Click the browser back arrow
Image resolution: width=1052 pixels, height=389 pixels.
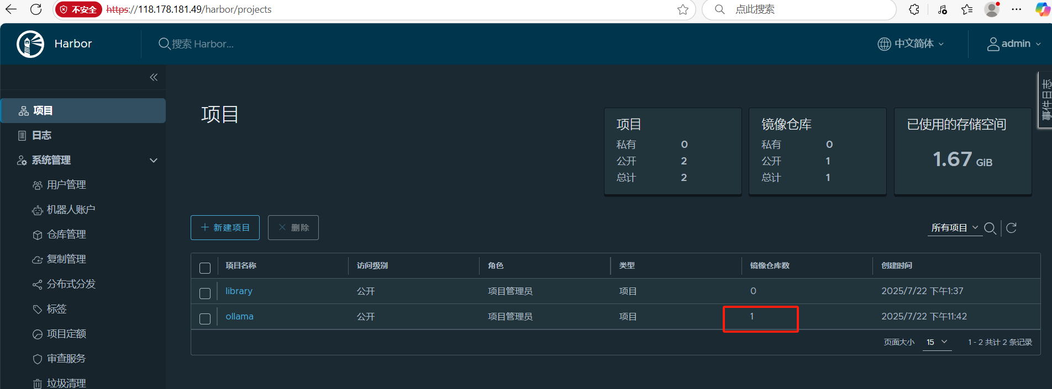pos(10,9)
